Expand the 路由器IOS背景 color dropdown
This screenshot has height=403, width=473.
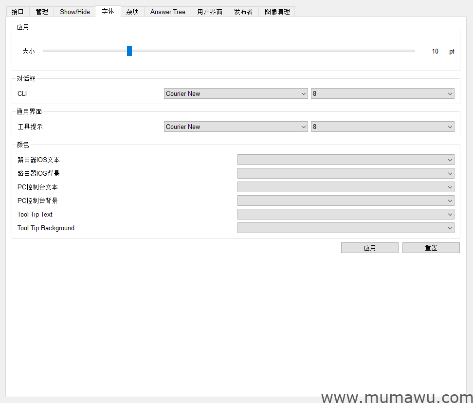coord(346,173)
